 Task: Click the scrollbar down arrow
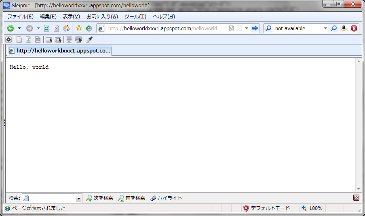[359, 189]
